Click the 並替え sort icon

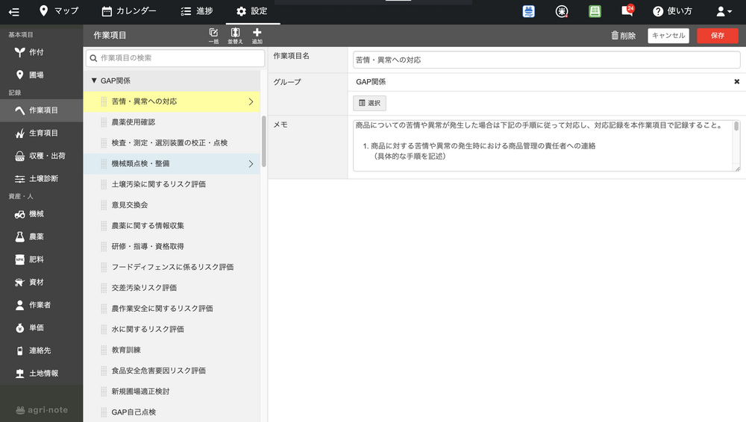235,35
